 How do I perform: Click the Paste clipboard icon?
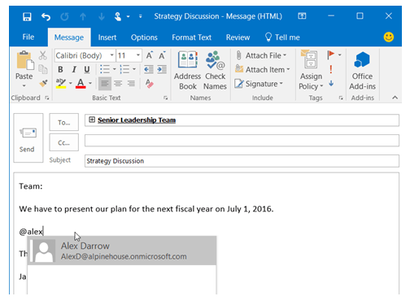[x=25, y=60]
